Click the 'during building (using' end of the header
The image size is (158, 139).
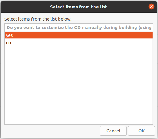tap(127, 28)
